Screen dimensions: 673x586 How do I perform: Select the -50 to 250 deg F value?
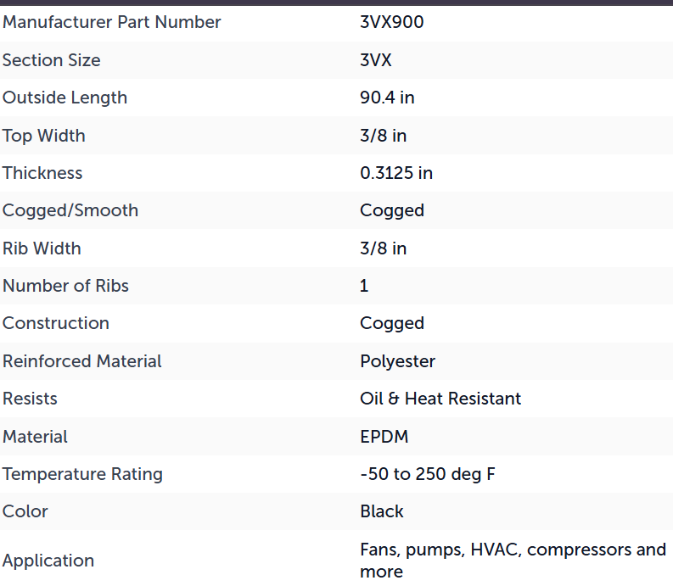coord(427,474)
